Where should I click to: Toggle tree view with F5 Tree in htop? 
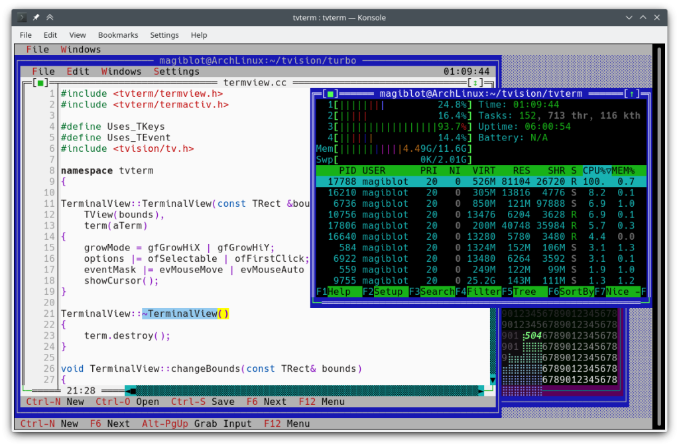(524, 291)
